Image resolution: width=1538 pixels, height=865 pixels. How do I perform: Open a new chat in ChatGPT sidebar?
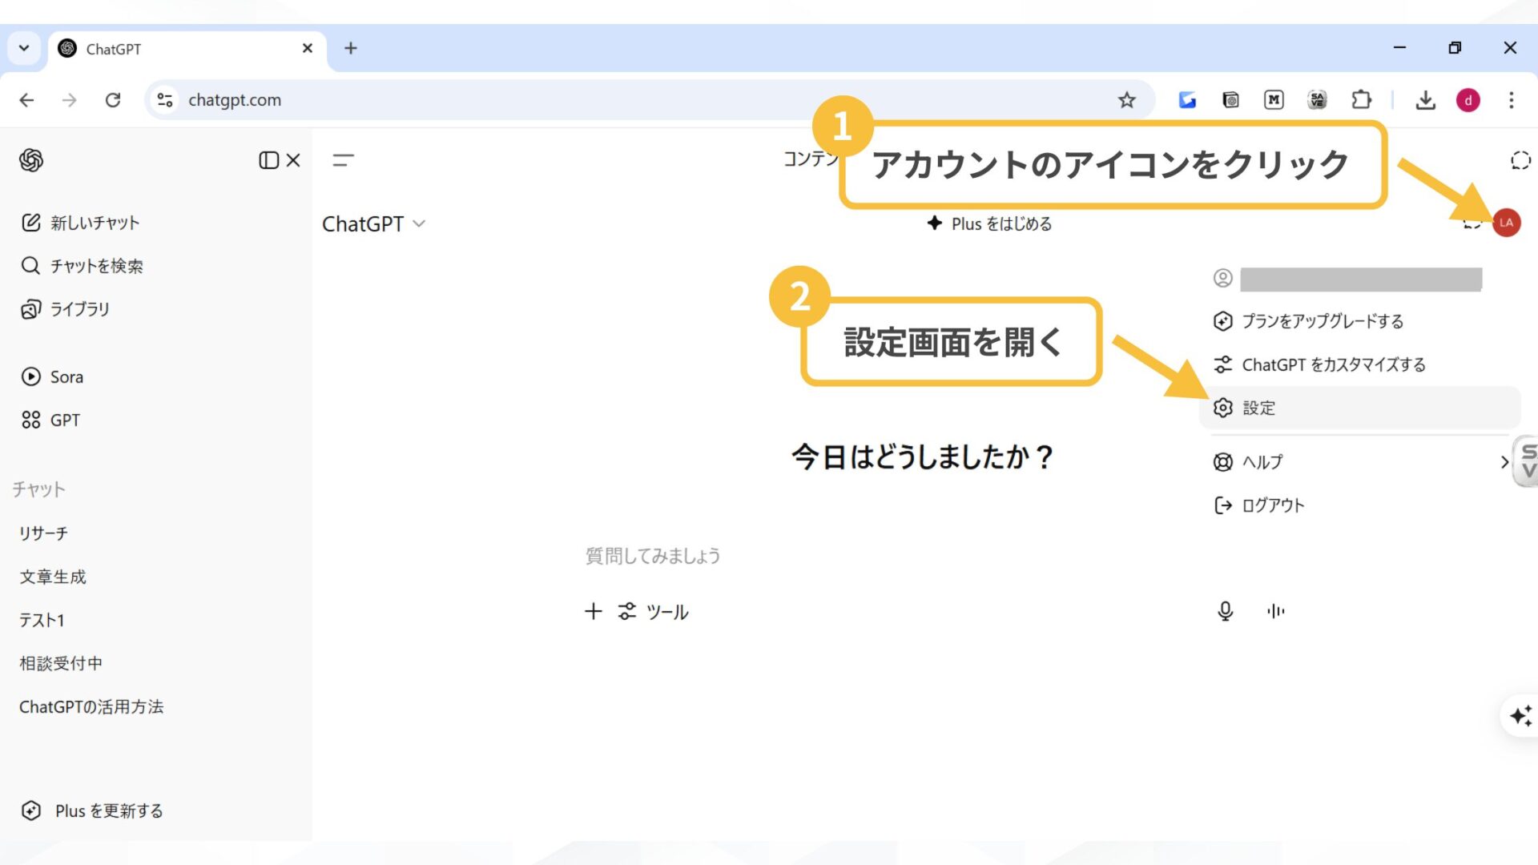94,223
